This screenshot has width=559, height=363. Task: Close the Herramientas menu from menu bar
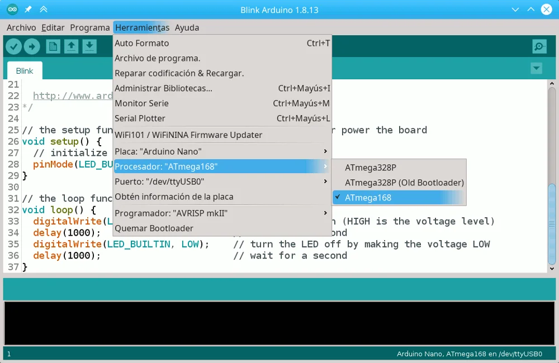(x=142, y=27)
